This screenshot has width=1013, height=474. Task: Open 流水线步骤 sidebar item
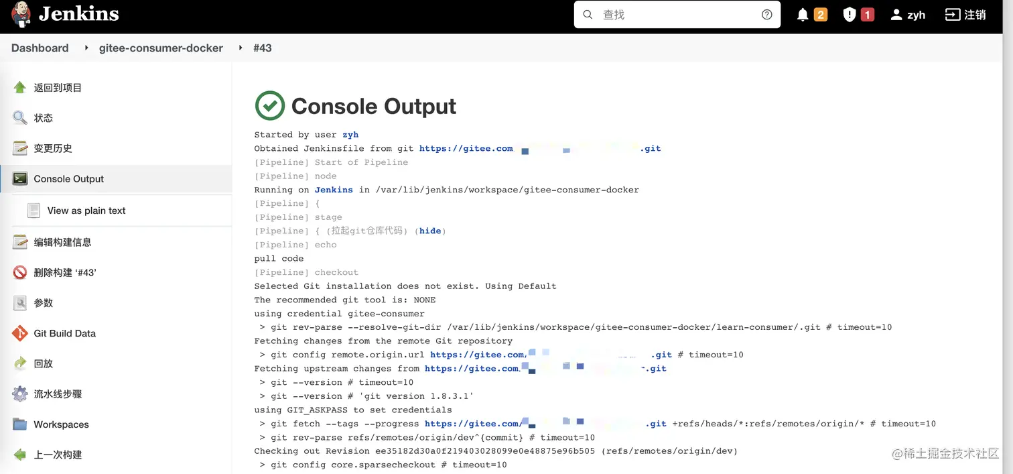tap(58, 394)
